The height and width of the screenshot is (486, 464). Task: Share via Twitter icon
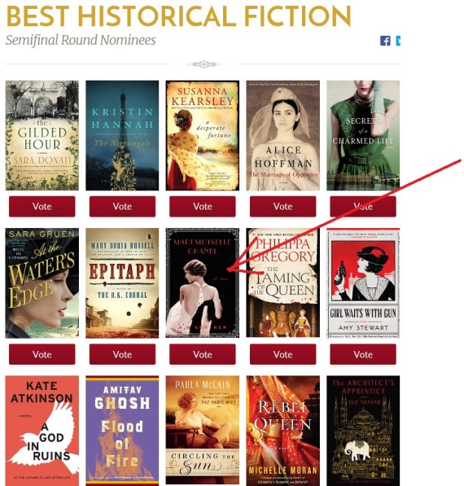tap(398, 41)
